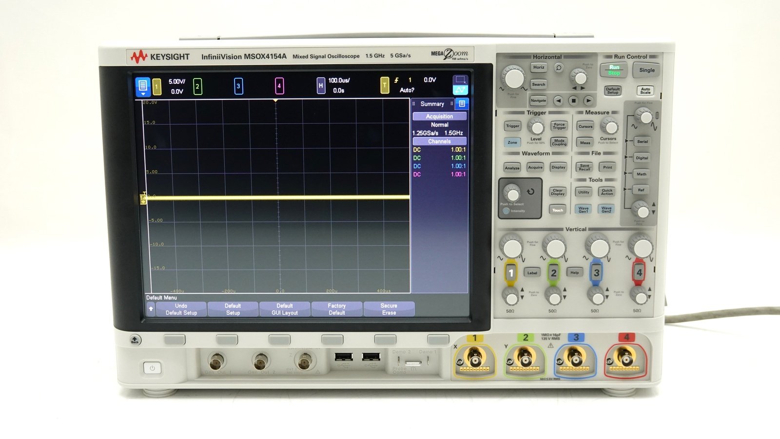Click the Default Setup hardware button
780x439 pixels.
pyautogui.click(x=613, y=91)
